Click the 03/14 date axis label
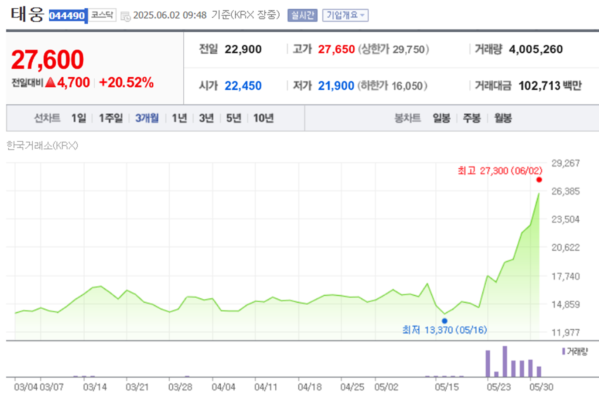This screenshot has height=398, width=599. coord(95,387)
